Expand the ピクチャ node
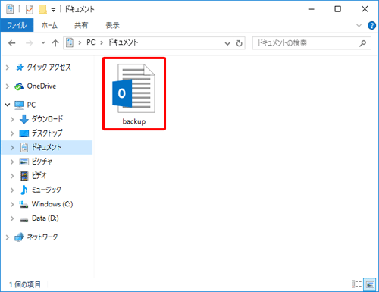Viewport: 379px width, 292px height. [x=12, y=162]
